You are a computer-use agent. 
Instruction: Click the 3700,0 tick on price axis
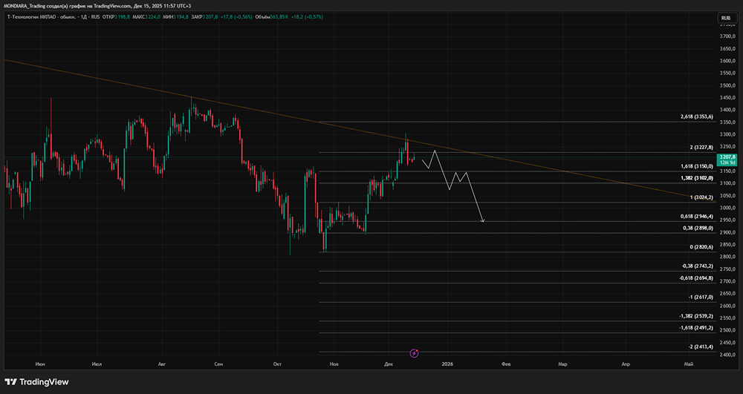727,36
